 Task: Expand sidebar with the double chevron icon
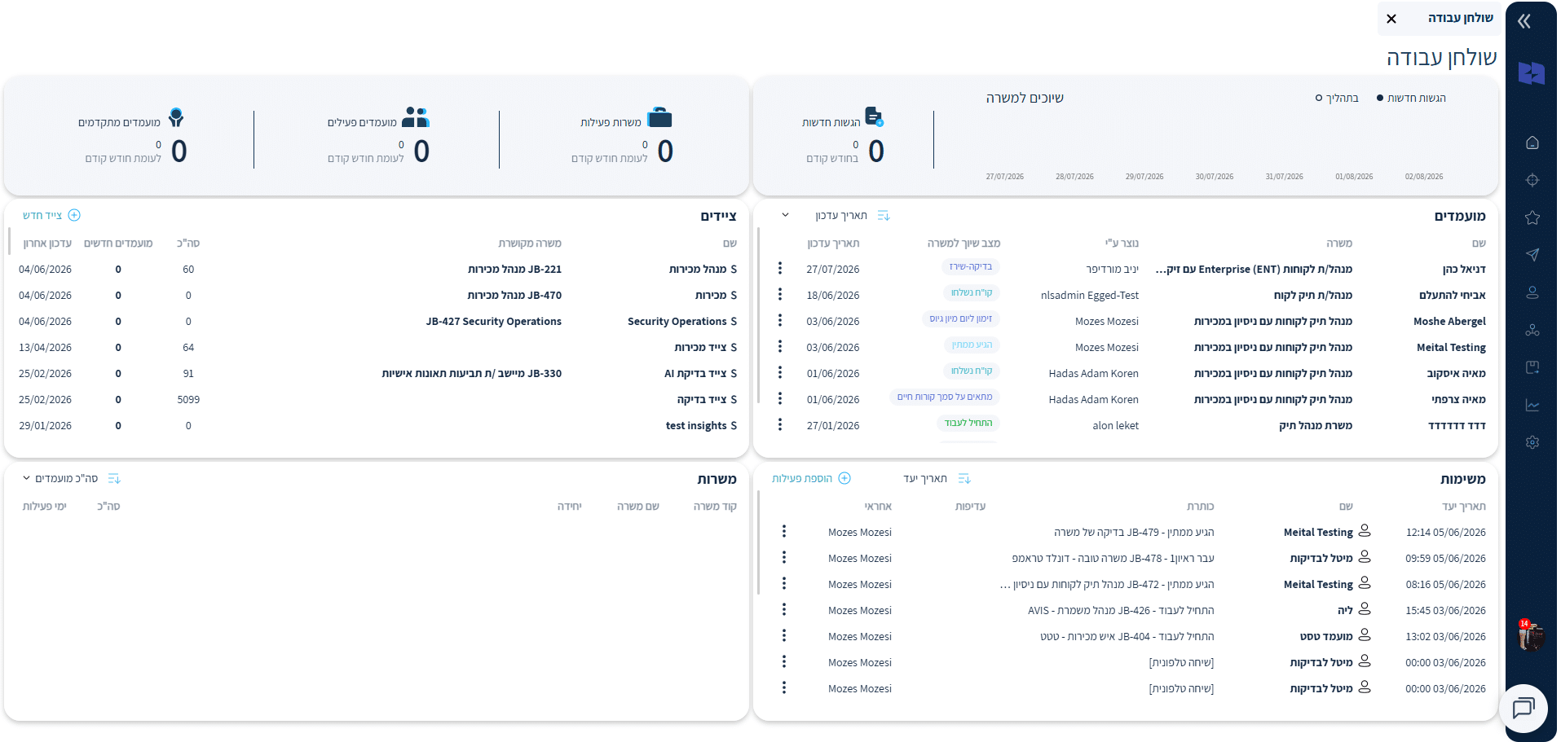(1524, 21)
